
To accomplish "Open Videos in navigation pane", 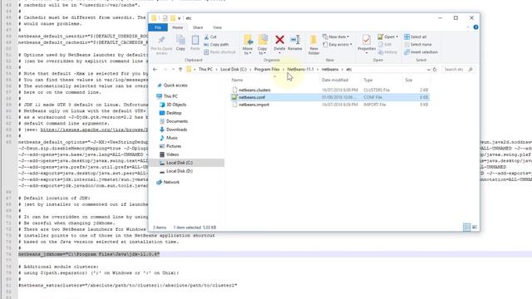I will click(172, 154).
